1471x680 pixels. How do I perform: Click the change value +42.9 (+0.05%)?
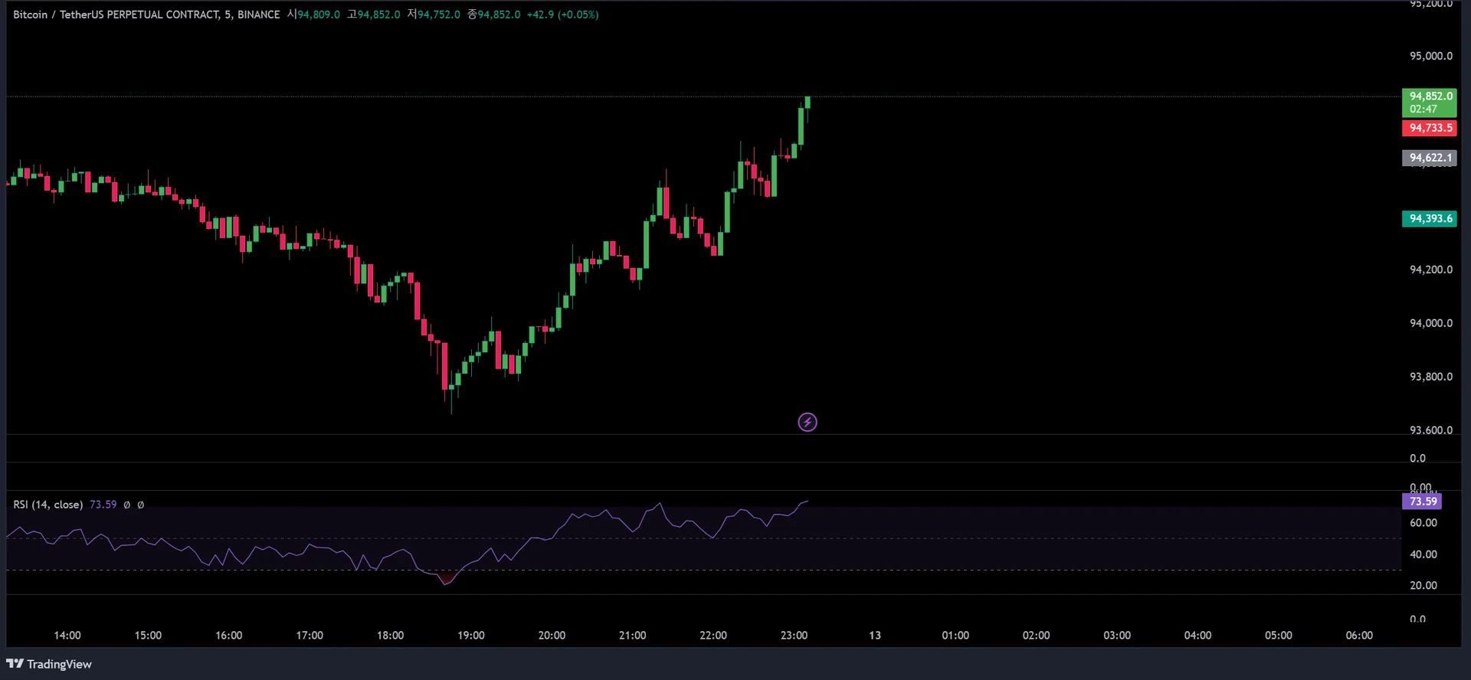(x=563, y=15)
